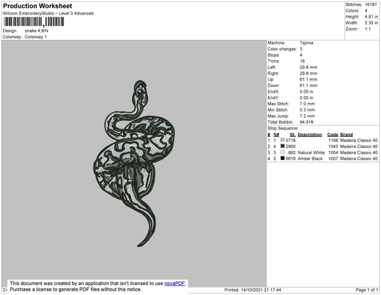Click the Description column header

coord(310,135)
